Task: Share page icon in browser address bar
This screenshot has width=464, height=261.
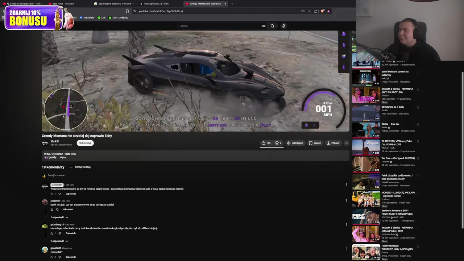Action: point(315,11)
